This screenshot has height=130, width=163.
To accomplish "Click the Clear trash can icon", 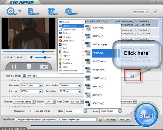I will click(33, 11).
